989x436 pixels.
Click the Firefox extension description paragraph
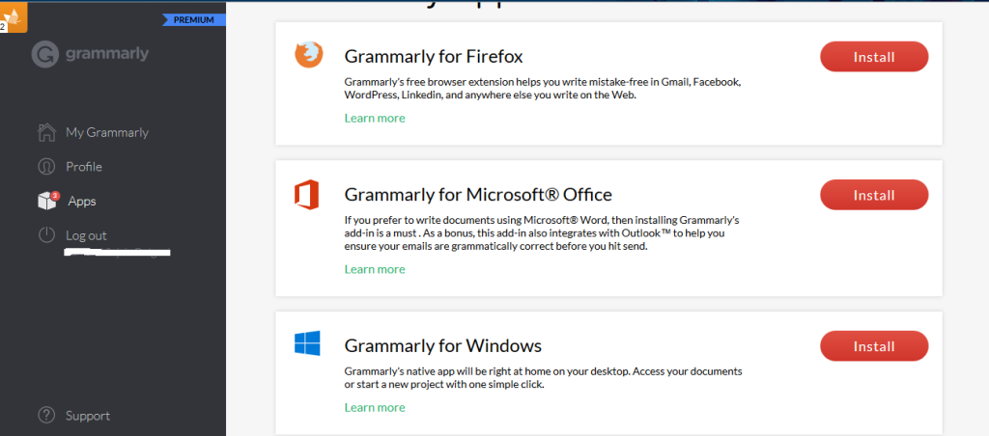(x=543, y=89)
